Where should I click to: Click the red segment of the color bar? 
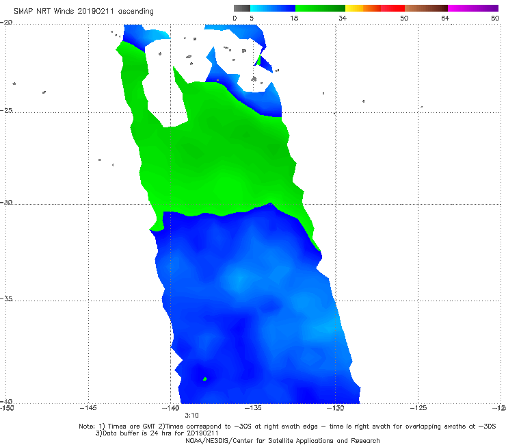coord(392,8)
